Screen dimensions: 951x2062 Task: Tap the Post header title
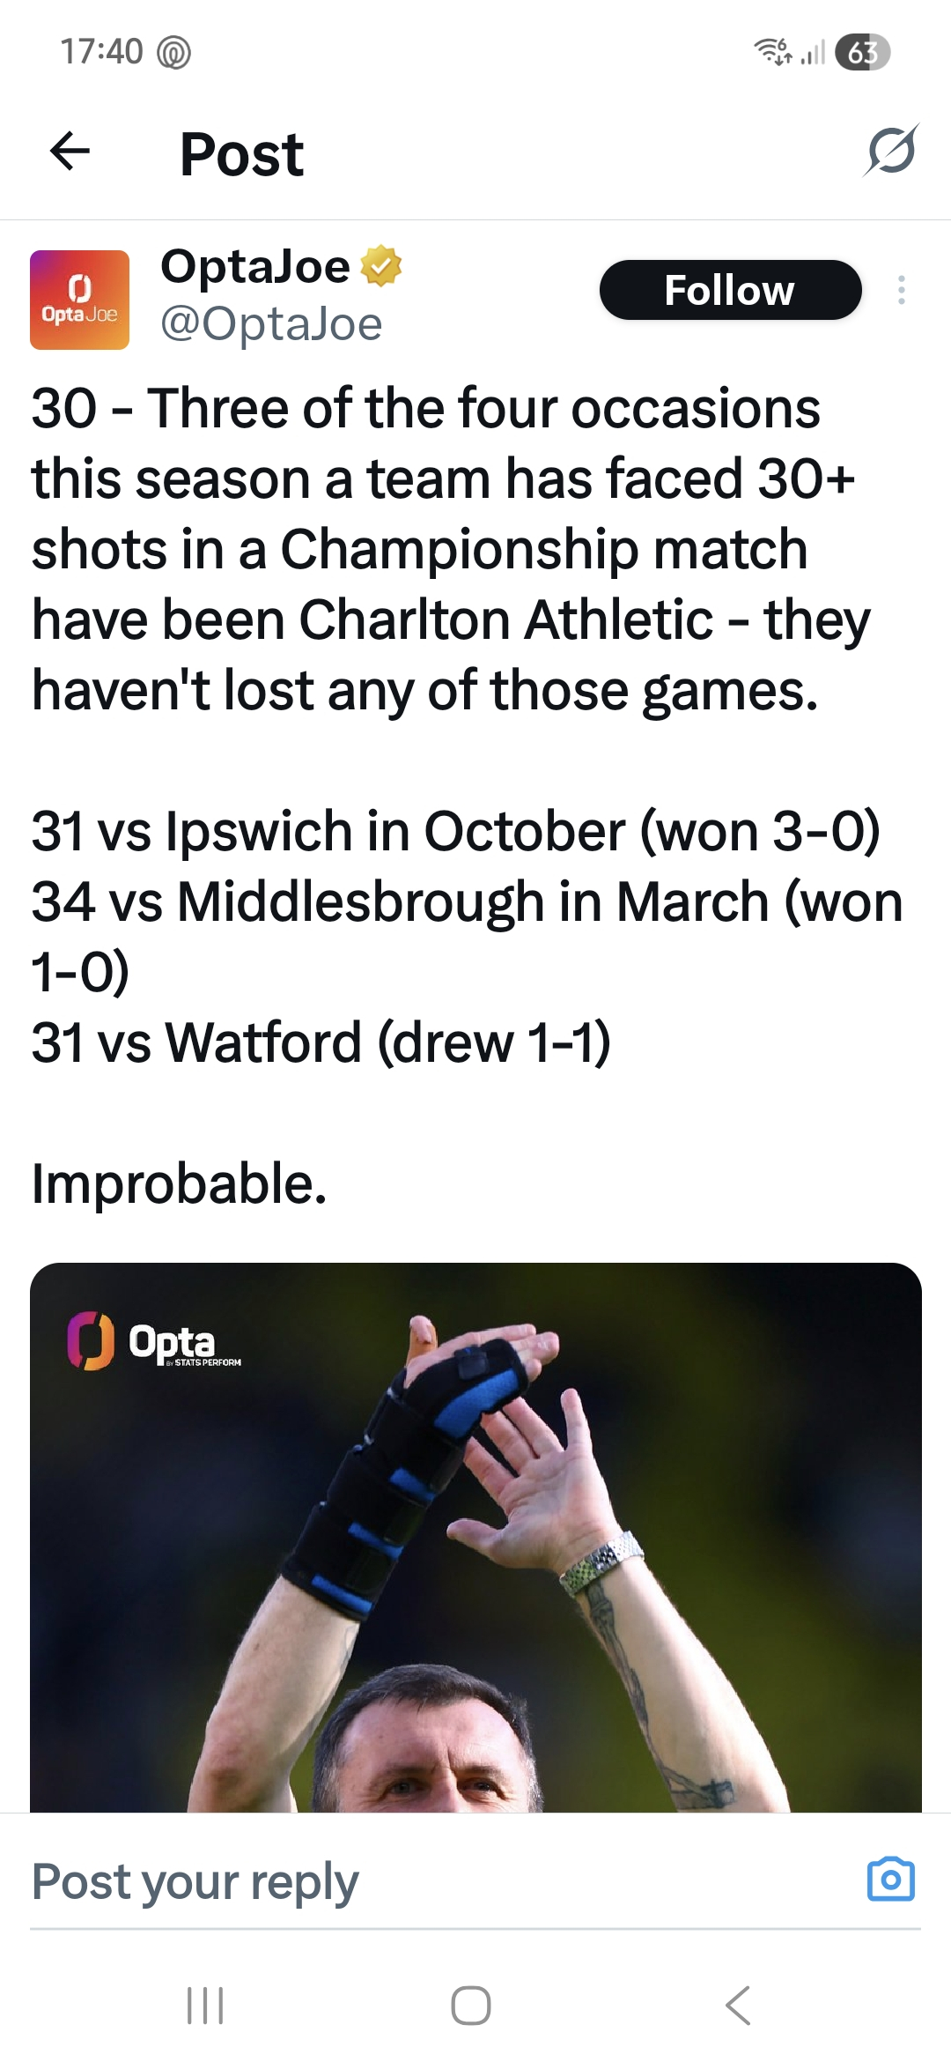pyautogui.click(x=241, y=154)
